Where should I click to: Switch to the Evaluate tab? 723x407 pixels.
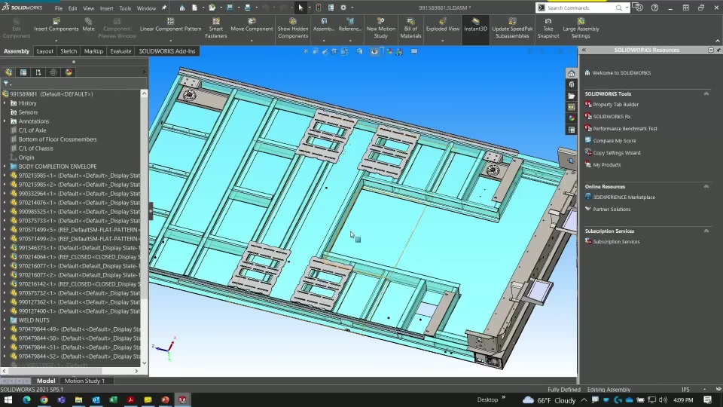click(x=120, y=51)
